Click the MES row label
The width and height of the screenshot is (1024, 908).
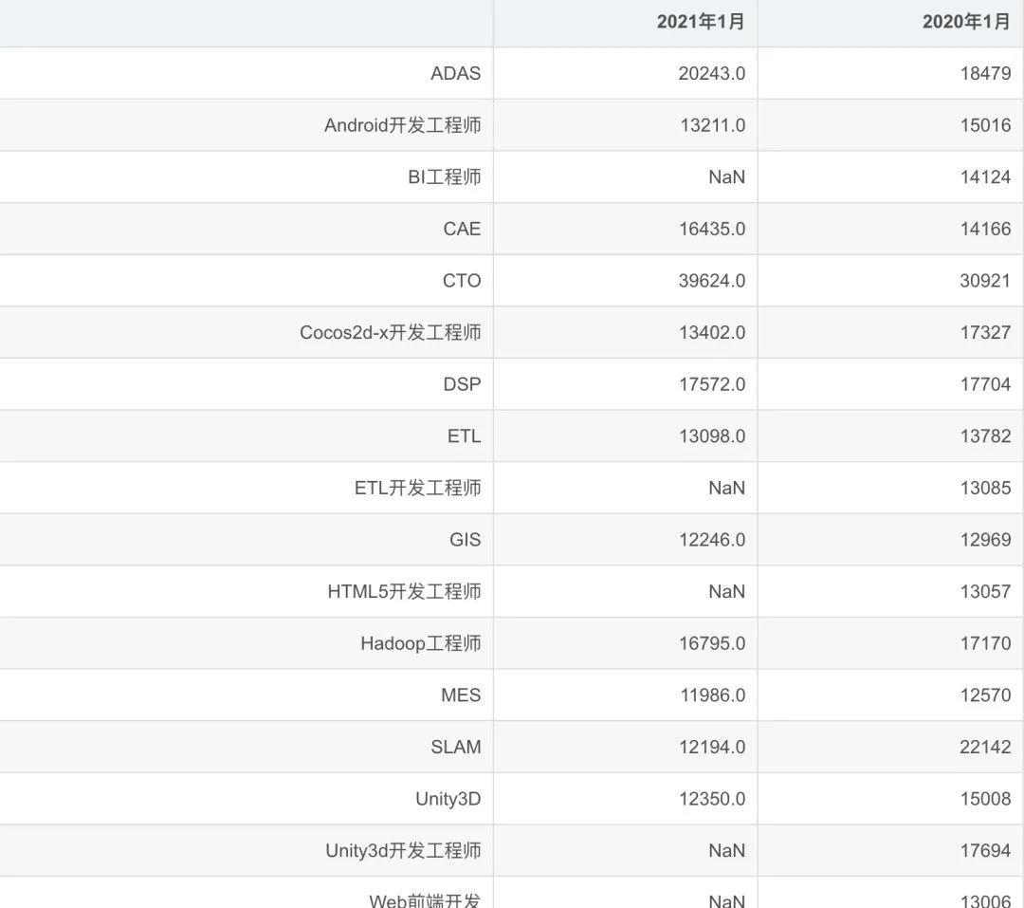click(x=461, y=695)
